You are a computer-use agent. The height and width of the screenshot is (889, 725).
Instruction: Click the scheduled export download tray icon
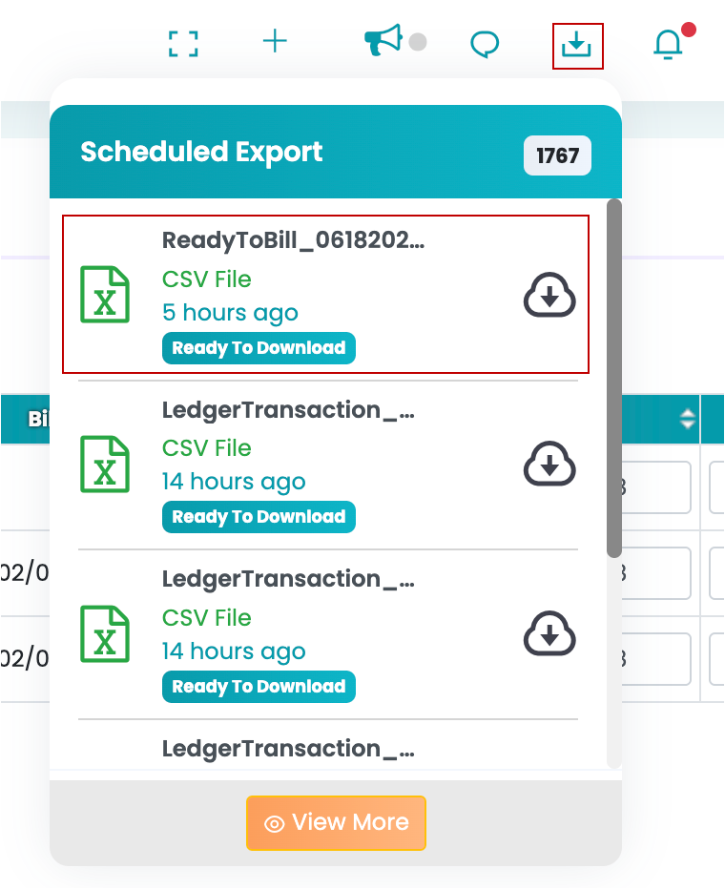[578, 46]
